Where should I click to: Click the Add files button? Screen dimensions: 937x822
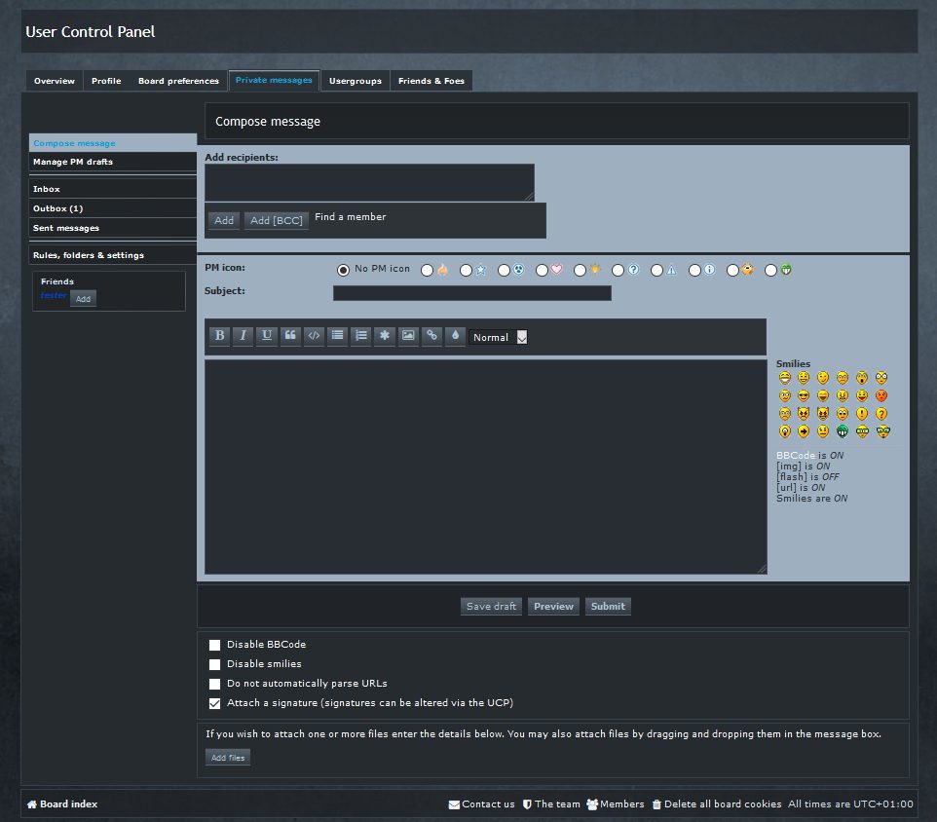(x=227, y=758)
